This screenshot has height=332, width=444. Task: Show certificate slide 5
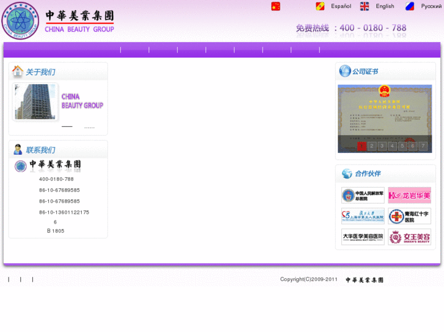point(402,146)
